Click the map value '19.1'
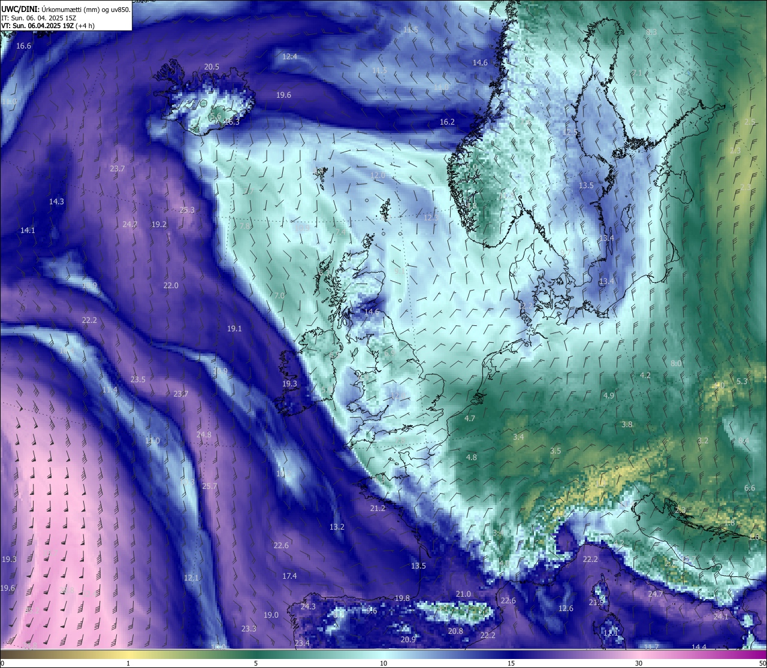Screen dimensions: 767x668 [234, 328]
